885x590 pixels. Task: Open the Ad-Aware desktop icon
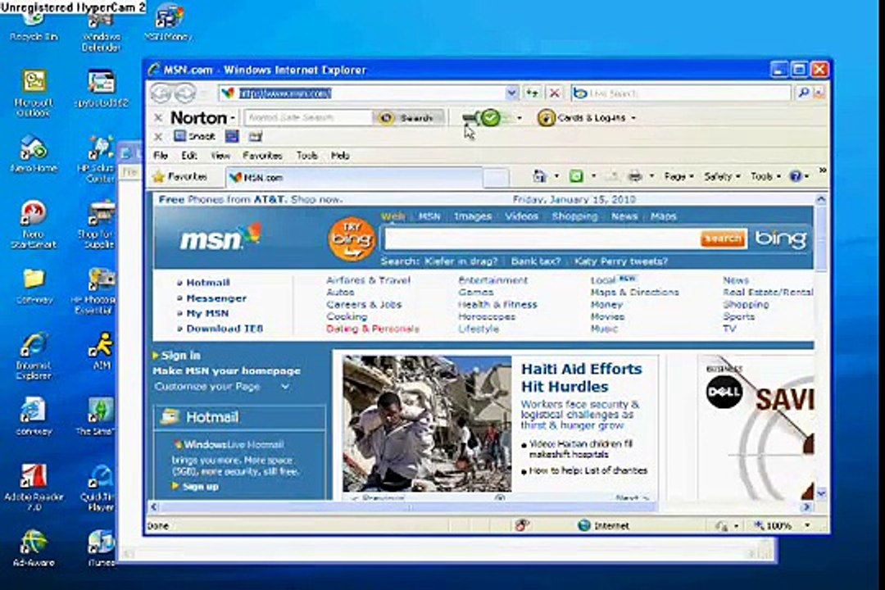pos(34,547)
